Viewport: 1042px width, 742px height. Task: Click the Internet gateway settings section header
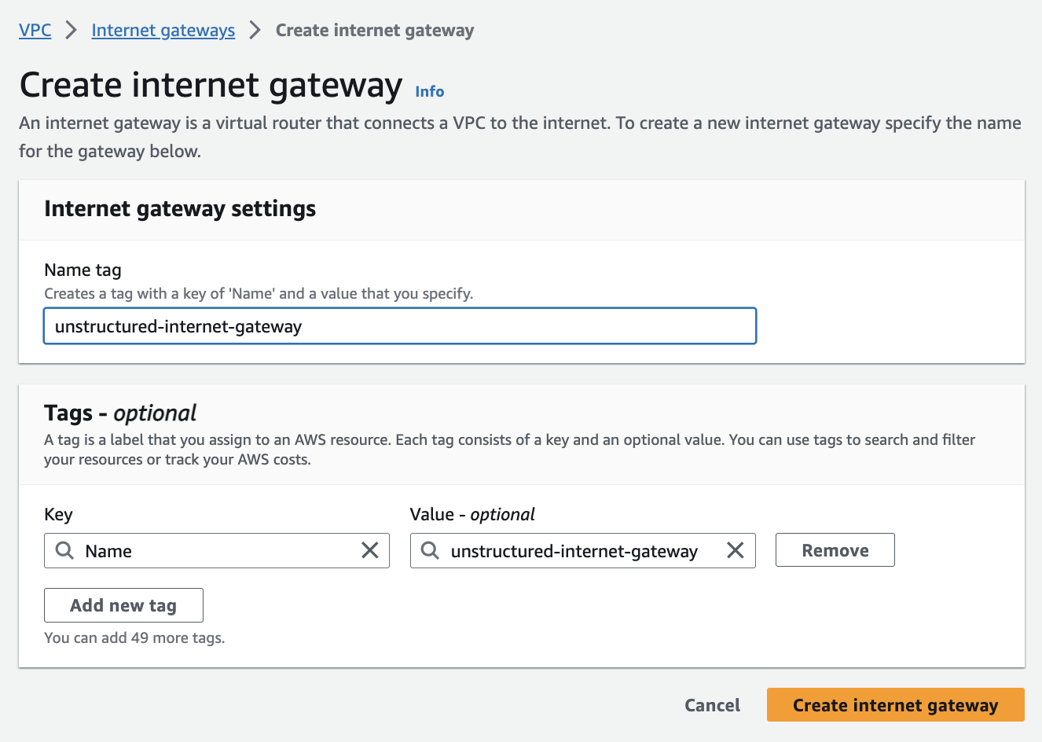[x=180, y=209]
